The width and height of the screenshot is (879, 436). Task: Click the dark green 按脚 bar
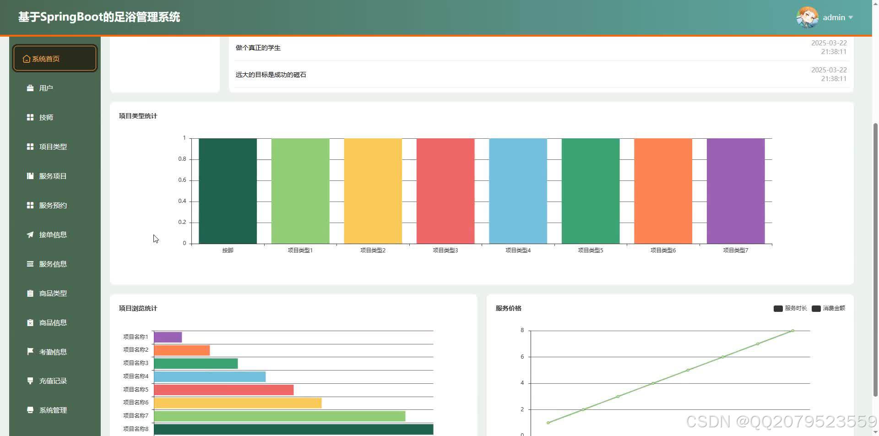point(228,191)
